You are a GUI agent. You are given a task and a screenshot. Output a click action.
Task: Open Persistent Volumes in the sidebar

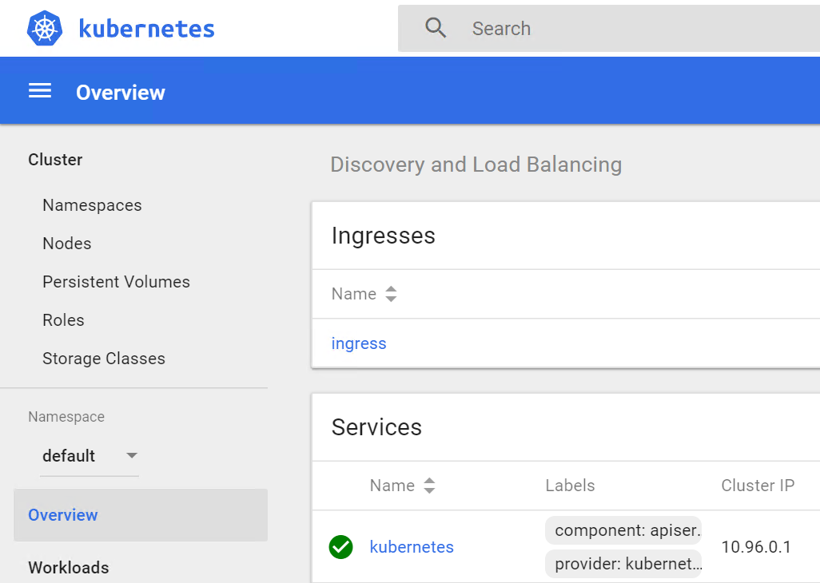click(x=116, y=282)
